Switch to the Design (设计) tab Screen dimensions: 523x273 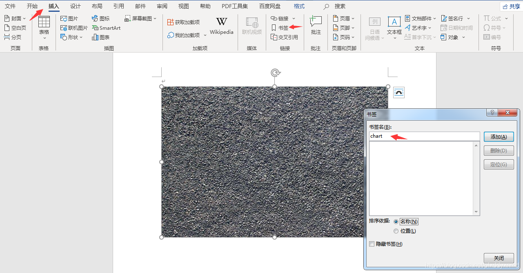(76, 6)
